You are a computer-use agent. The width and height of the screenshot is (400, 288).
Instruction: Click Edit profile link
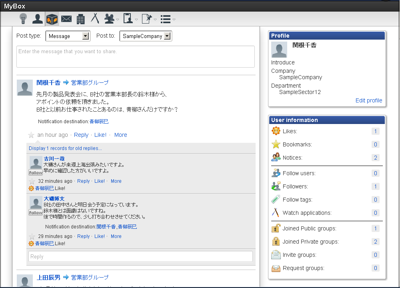click(369, 100)
